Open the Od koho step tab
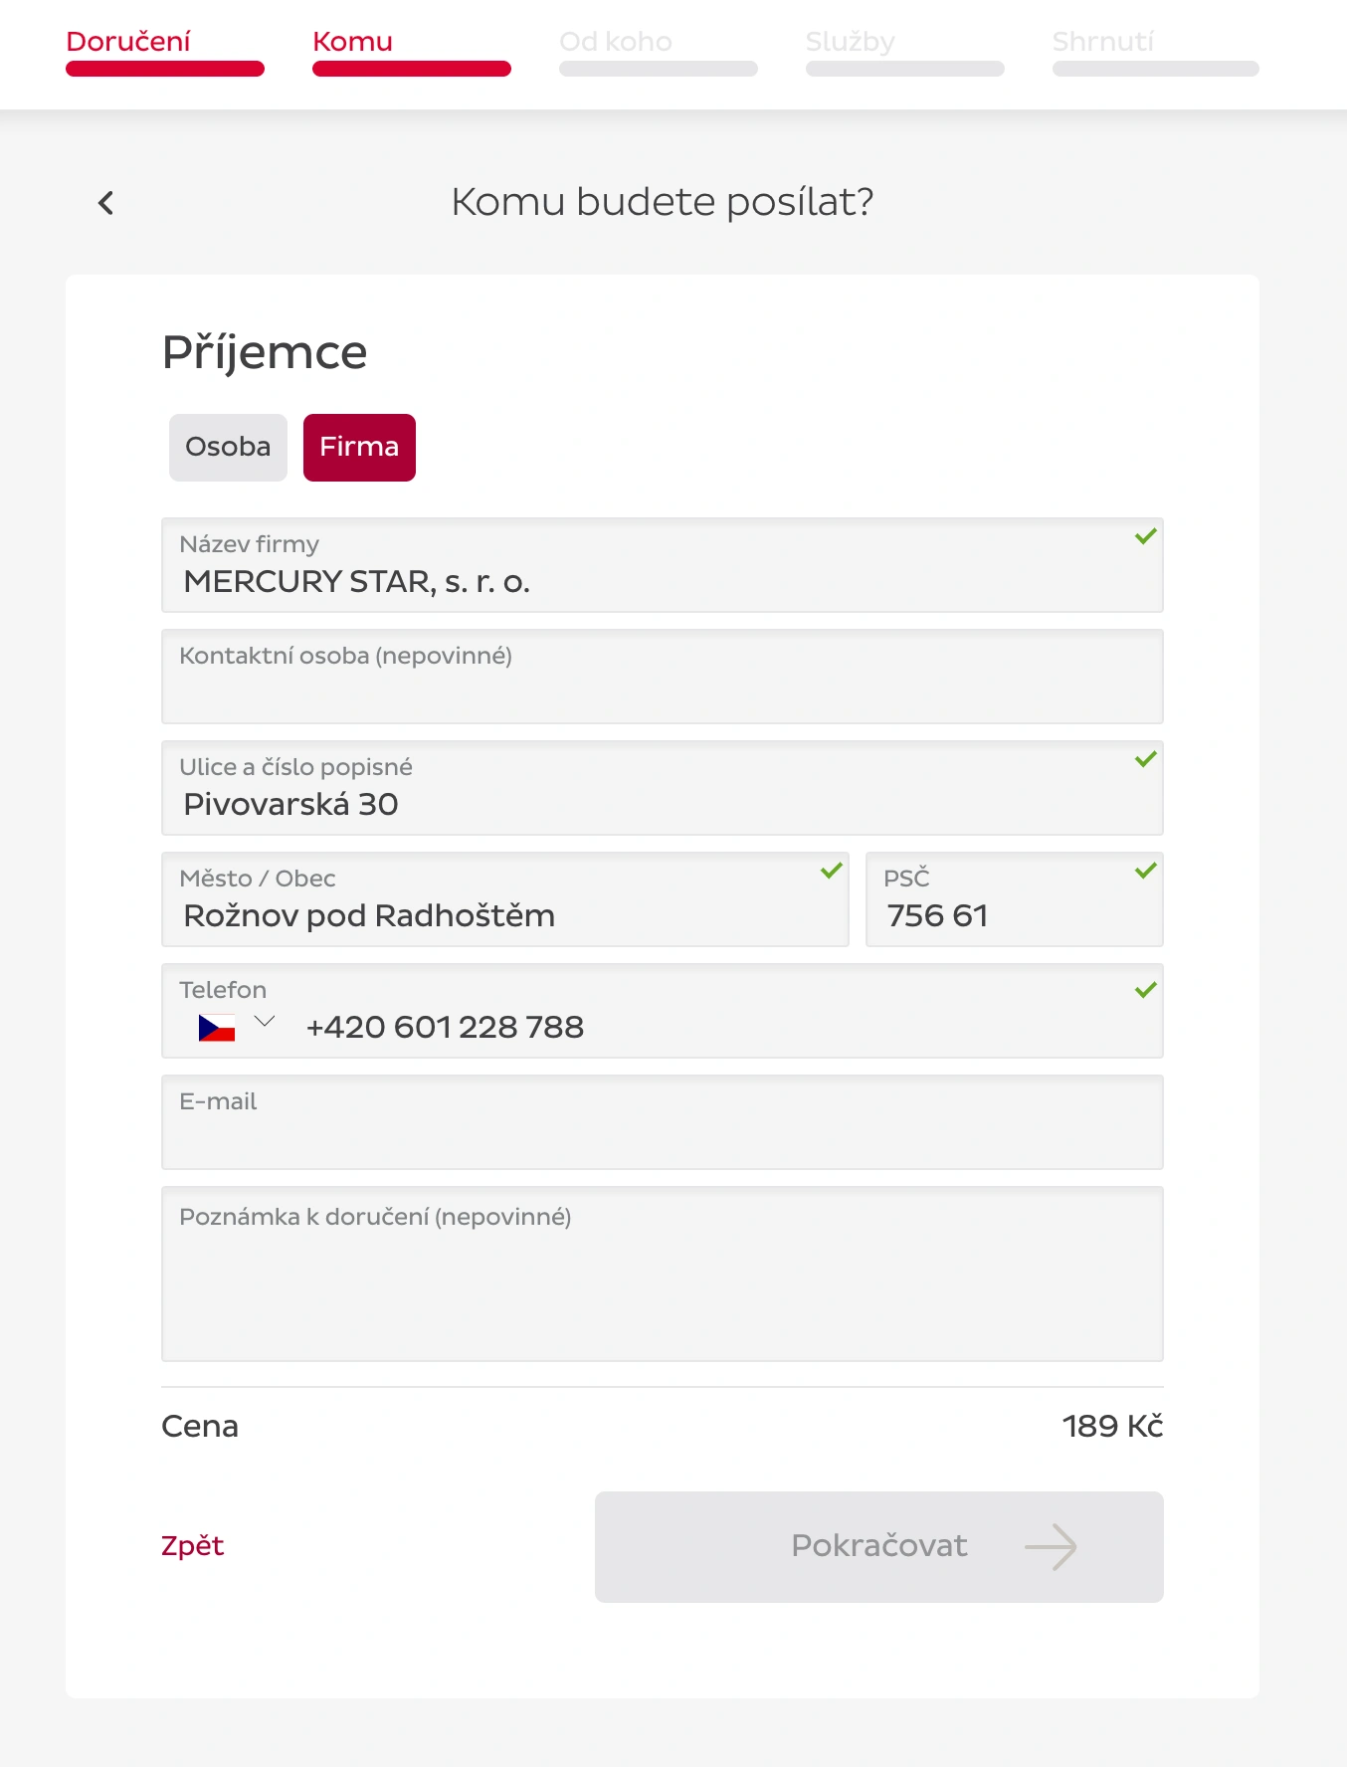Image resolution: width=1347 pixels, height=1767 pixels. click(616, 42)
